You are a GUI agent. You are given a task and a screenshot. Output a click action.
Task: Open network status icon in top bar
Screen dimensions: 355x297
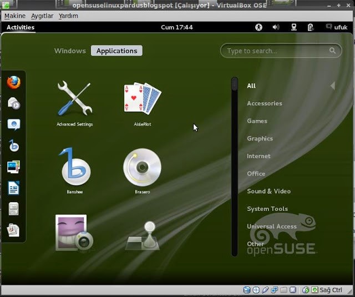coord(294,27)
